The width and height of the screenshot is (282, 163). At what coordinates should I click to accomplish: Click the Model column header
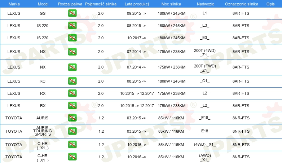click(x=43, y=4)
